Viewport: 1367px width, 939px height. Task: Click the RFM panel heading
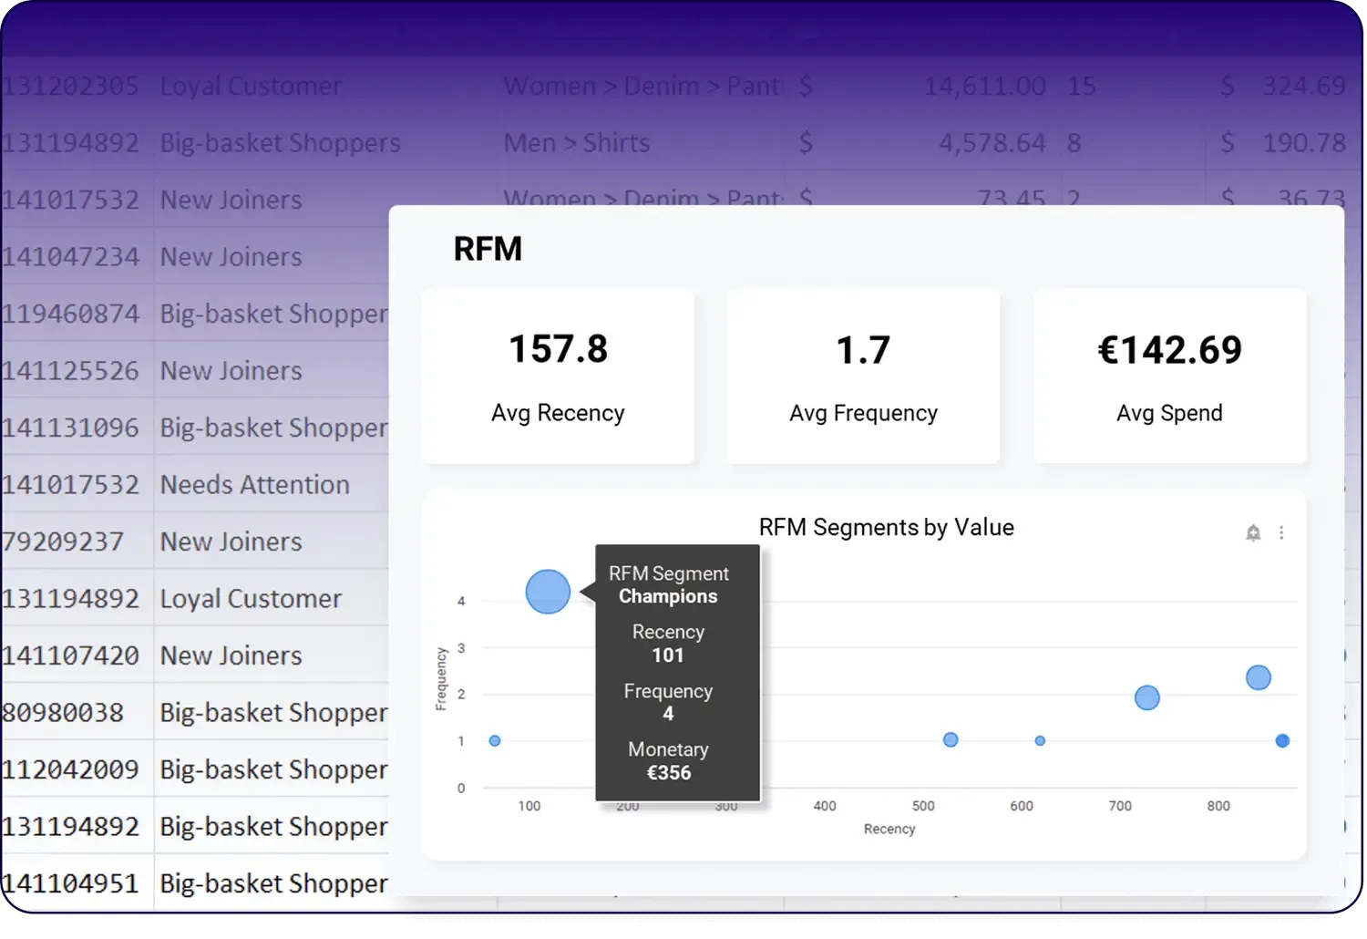click(x=488, y=249)
